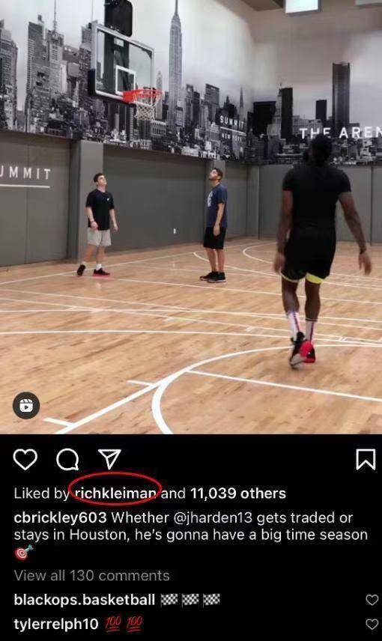Tap the basketball court video to pause

[191, 216]
